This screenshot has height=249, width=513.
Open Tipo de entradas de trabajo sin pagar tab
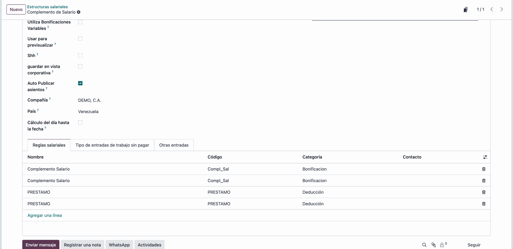pyautogui.click(x=112, y=145)
